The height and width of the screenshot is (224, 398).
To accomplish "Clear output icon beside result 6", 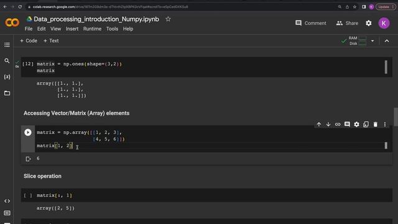I will [28, 159].
